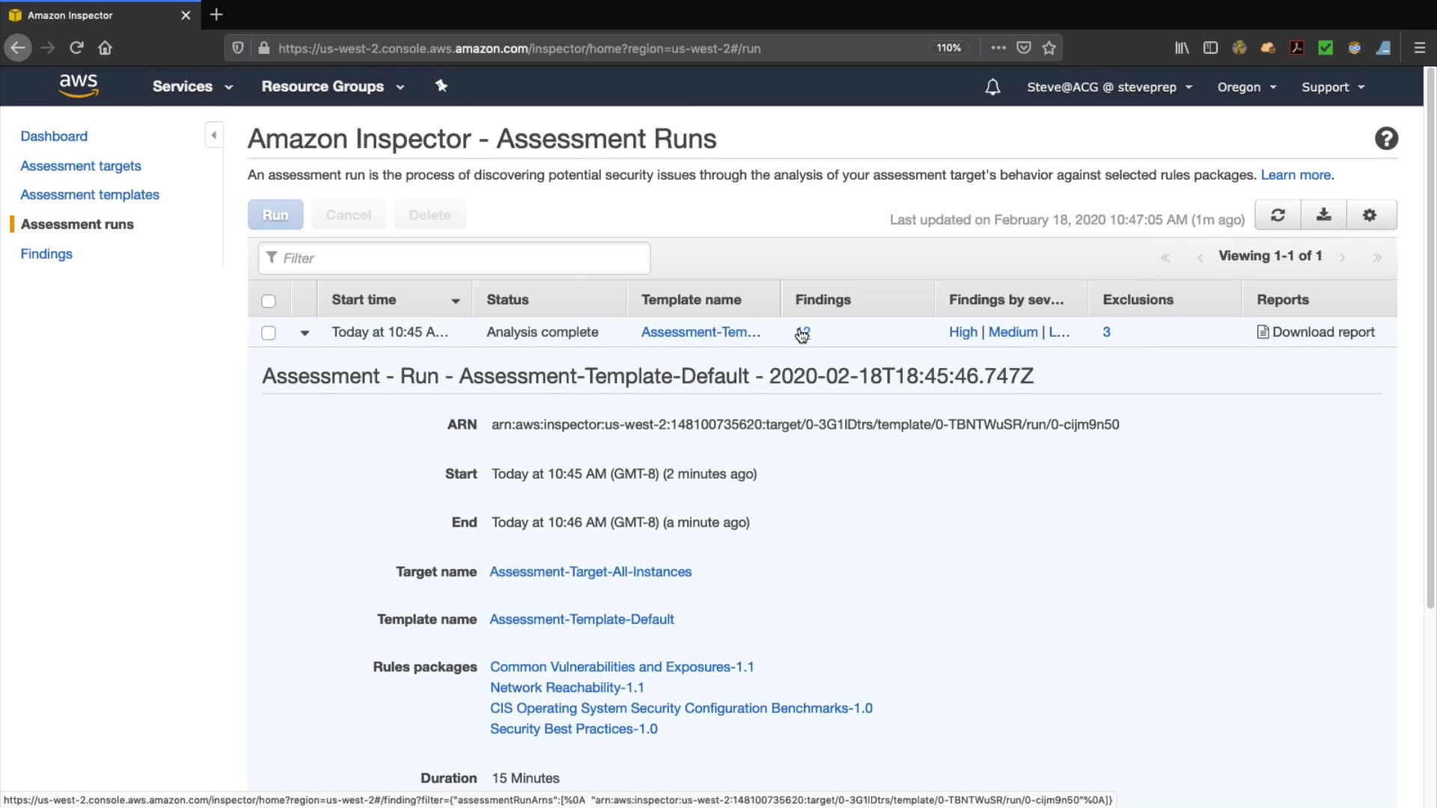This screenshot has height=808, width=1437.
Task: Go to the AWS logo home
Action: point(79,85)
